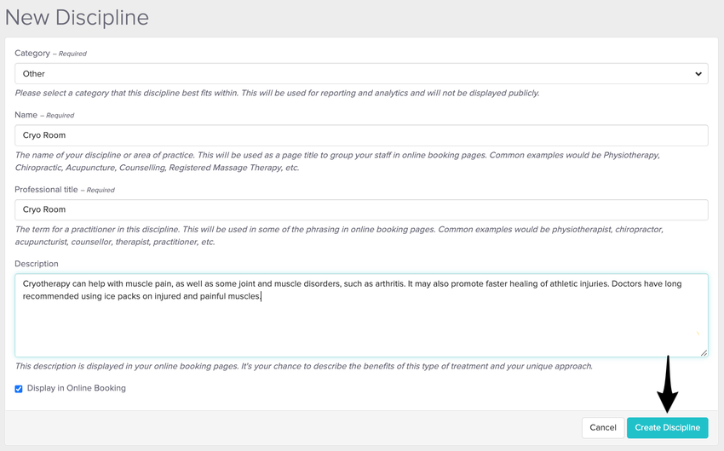
Task: Select the 'Professional title – Required' label
Action: pos(64,190)
